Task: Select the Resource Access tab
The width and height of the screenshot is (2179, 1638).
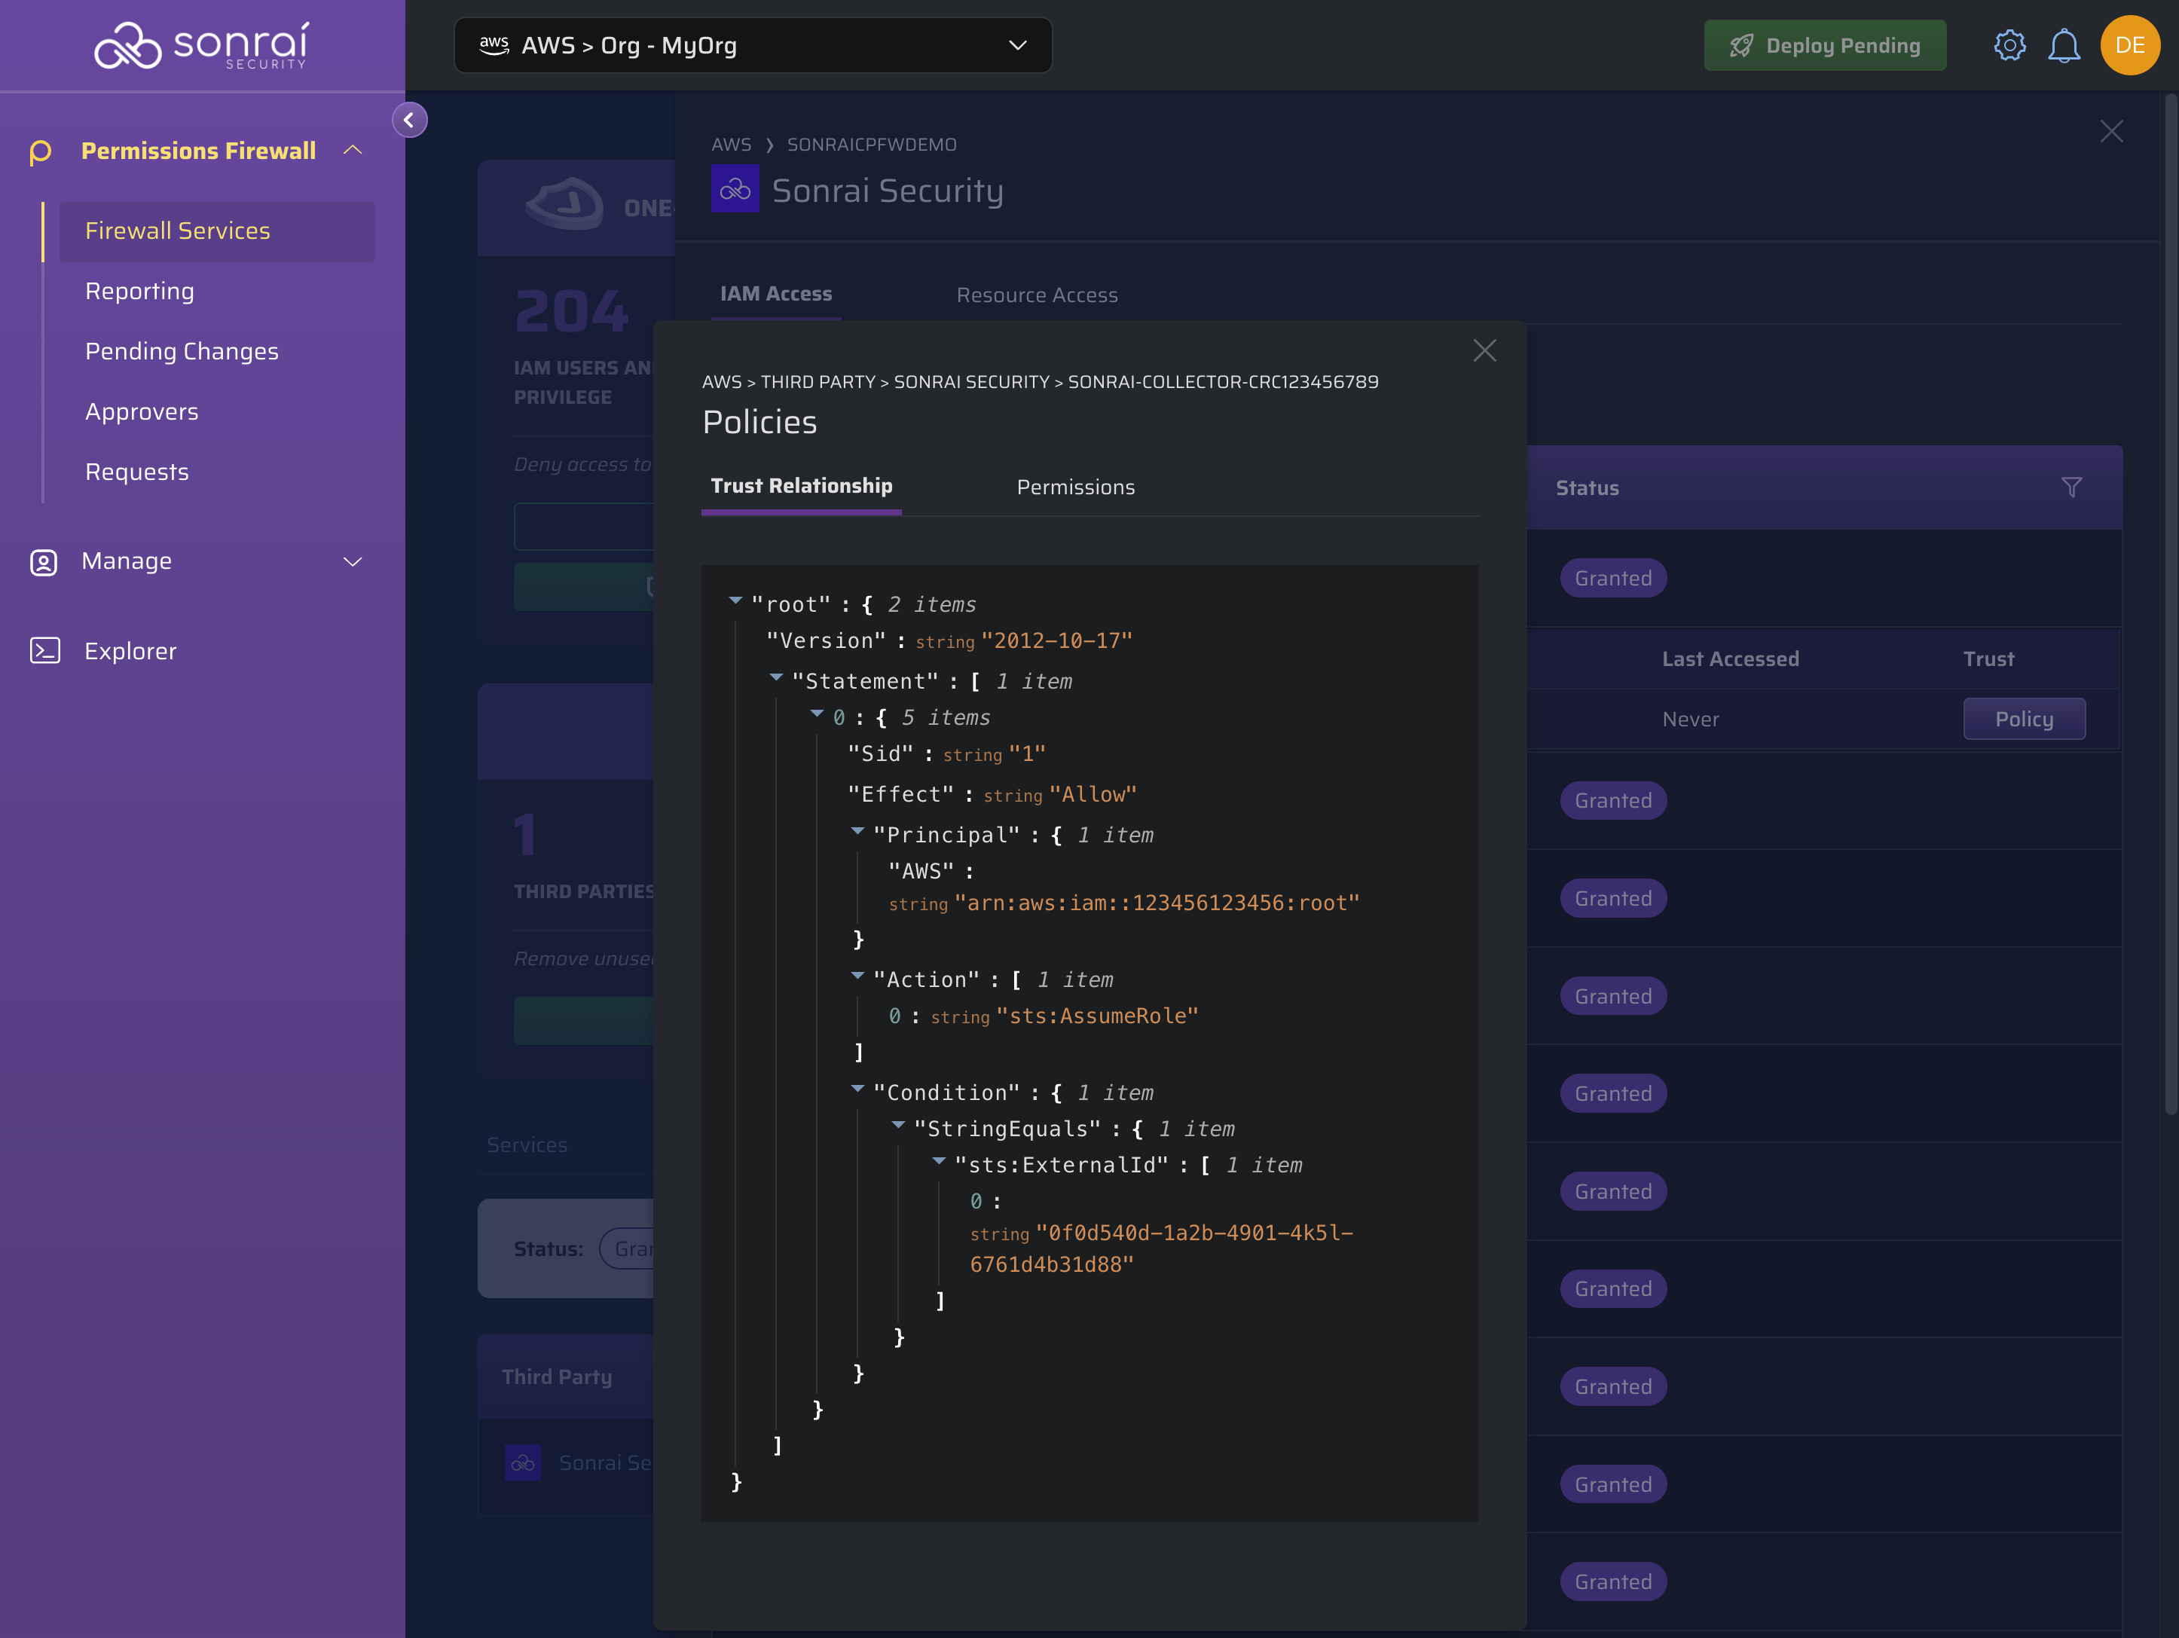Action: (1036, 295)
